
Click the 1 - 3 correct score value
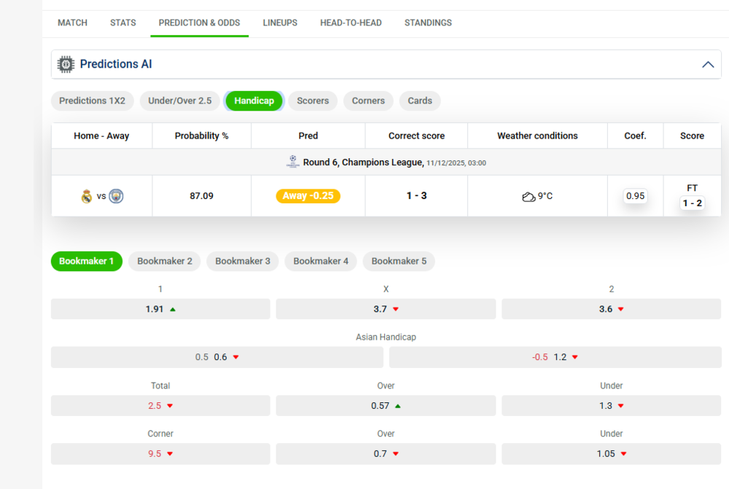(416, 196)
